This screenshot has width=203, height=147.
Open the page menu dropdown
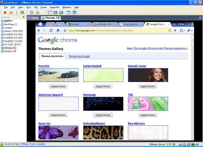pyautogui.click(x=182, y=30)
